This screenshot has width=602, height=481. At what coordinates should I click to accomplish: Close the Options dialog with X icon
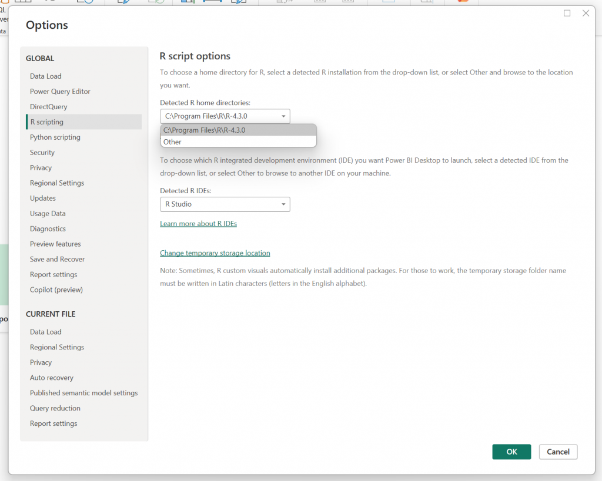pos(586,13)
